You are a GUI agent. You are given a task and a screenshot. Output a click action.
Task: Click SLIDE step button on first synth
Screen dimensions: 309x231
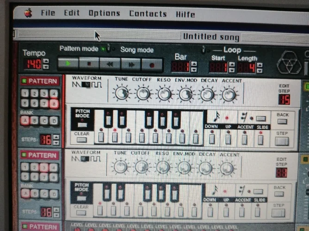coord(260,140)
